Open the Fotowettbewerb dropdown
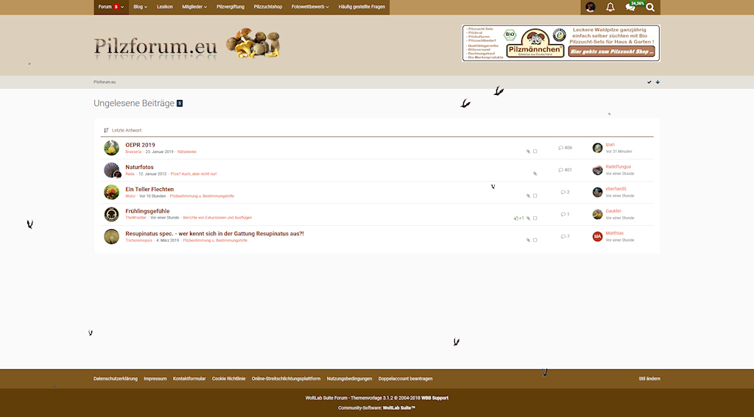This screenshot has width=754, height=417. [x=310, y=7]
